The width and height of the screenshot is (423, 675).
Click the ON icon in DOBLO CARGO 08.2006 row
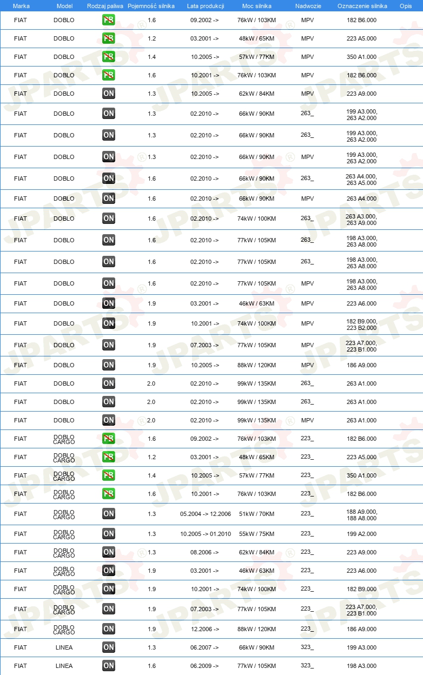pos(109,552)
